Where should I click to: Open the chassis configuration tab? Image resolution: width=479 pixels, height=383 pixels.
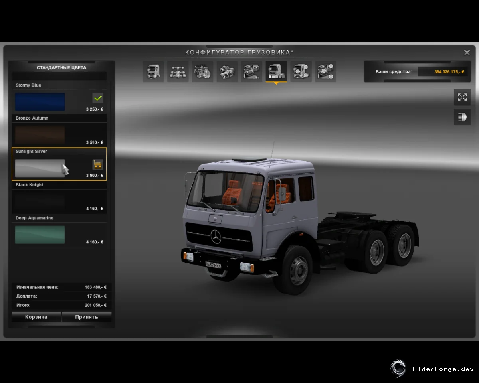point(178,71)
